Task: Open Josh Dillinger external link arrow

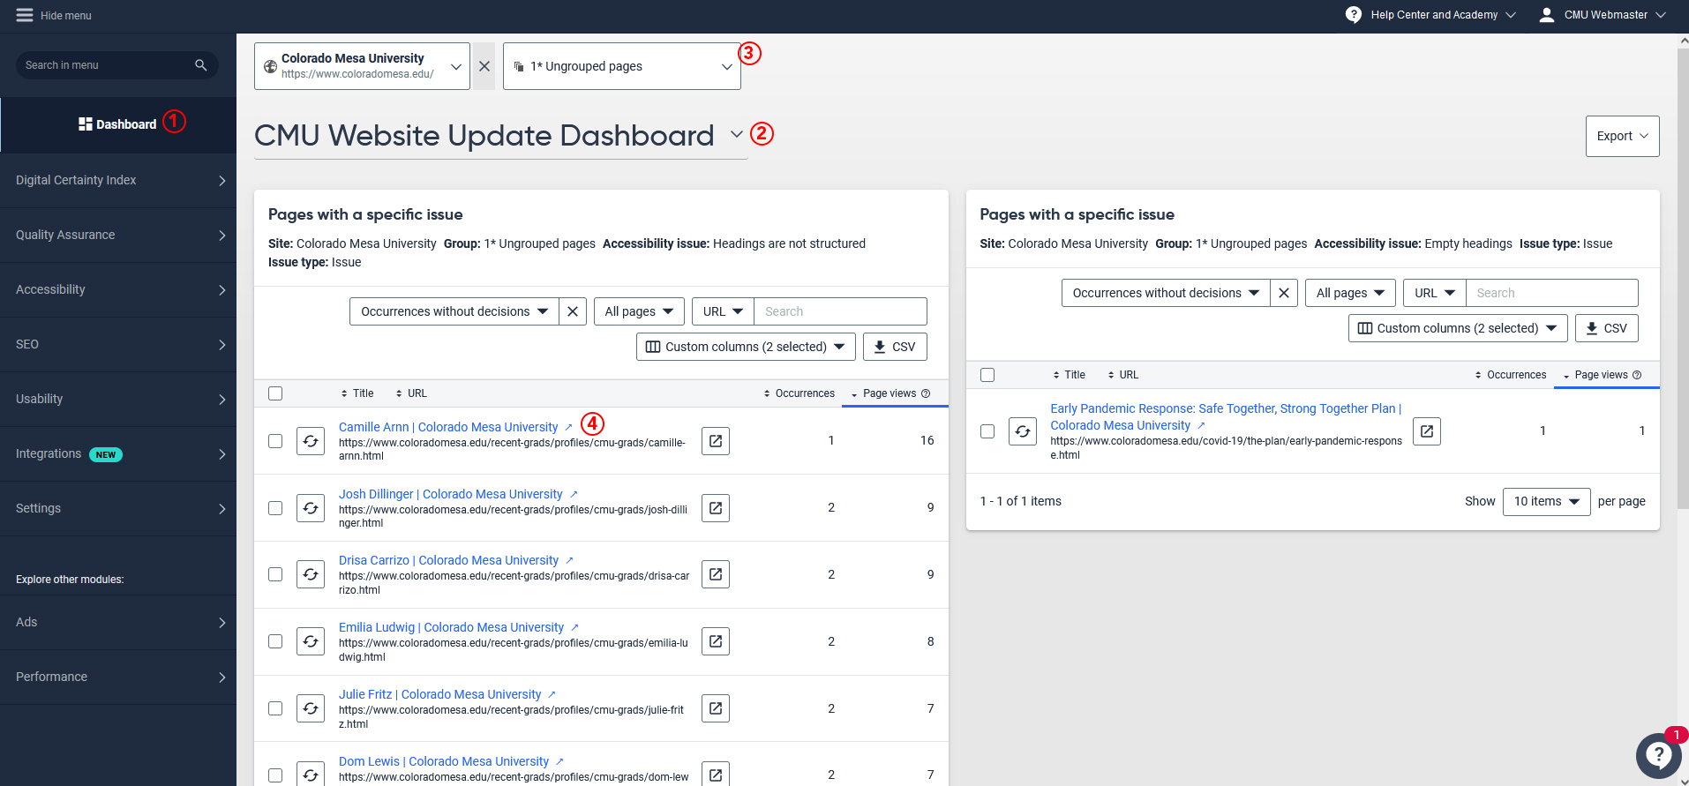Action: pos(574,494)
